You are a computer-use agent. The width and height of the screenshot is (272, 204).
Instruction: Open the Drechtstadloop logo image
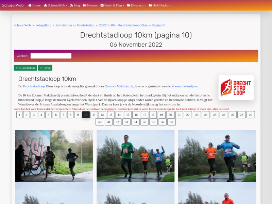pos(236,88)
